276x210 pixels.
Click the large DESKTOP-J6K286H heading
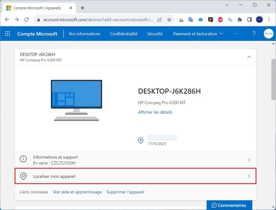pyautogui.click(x=169, y=91)
